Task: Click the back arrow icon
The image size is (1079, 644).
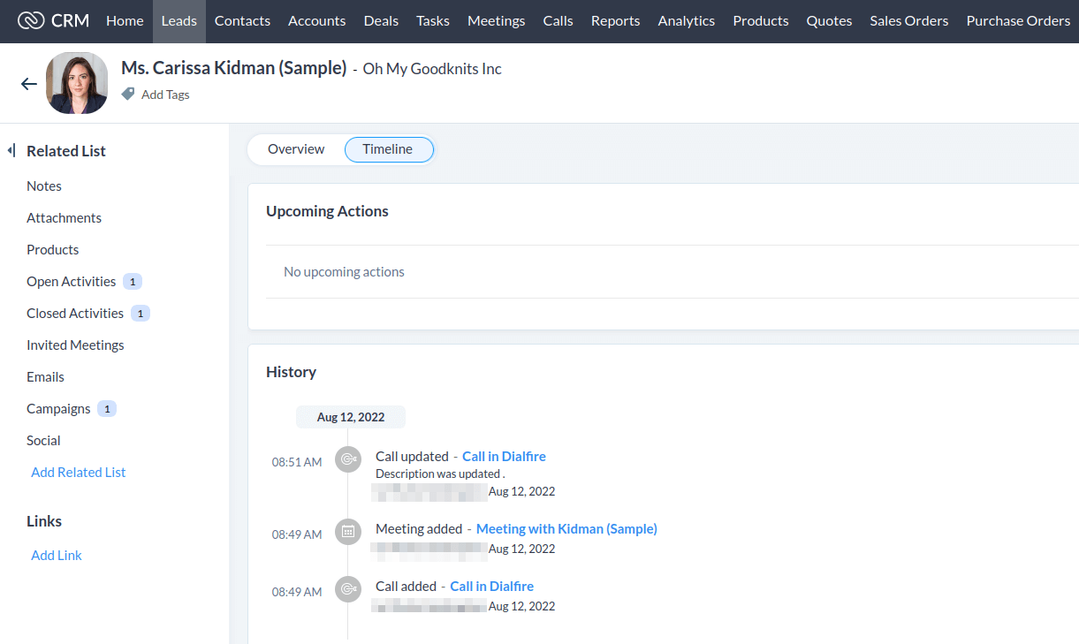Action: 29,84
